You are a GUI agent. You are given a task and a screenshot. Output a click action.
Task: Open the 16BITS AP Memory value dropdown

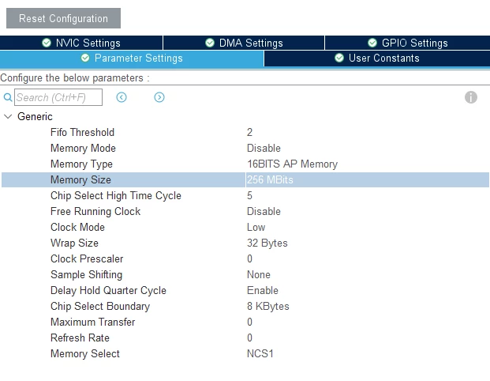pos(292,164)
